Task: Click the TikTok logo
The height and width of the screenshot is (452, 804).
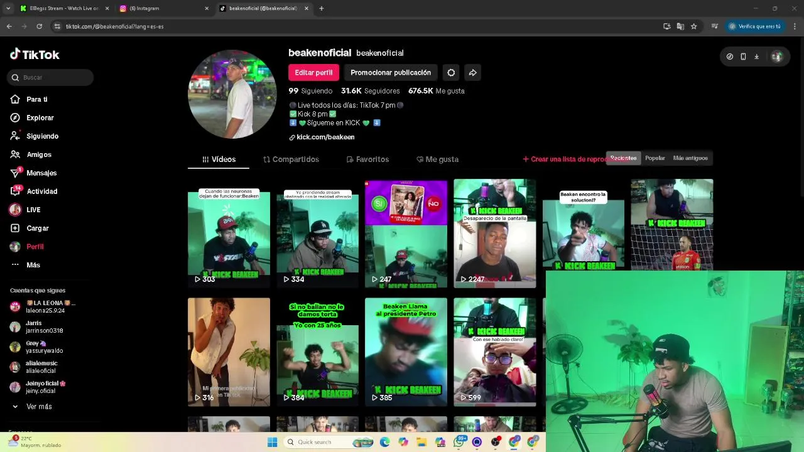Action: click(35, 55)
